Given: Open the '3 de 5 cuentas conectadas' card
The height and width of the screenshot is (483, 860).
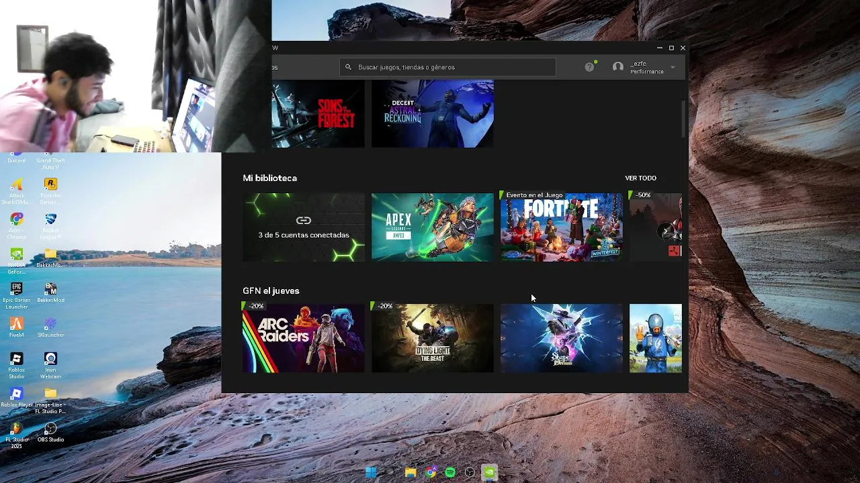Looking at the screenshot, I should tap(304, 227).
